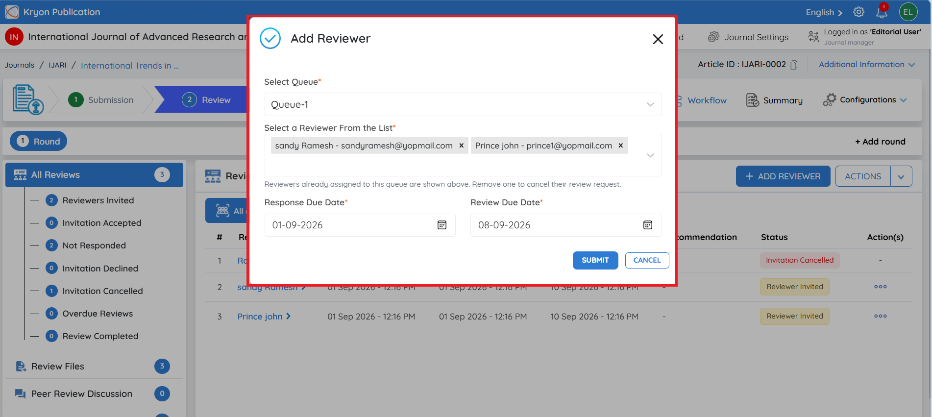
Task: Open row actions for sandy Ramesh
Action: pyautogui.click(x=880, y=287)
